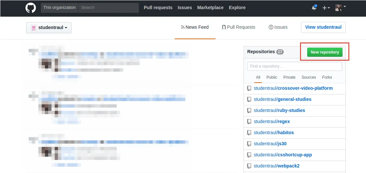
Task: Filter repositories by Private
Action: pyautogui.click(x=289, y=77)
